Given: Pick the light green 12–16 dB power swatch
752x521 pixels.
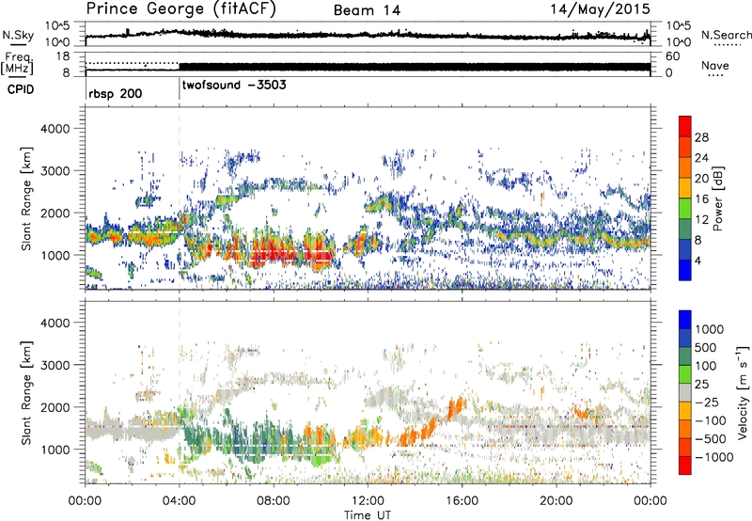Looking at the screenshot, I should (685, 209).
